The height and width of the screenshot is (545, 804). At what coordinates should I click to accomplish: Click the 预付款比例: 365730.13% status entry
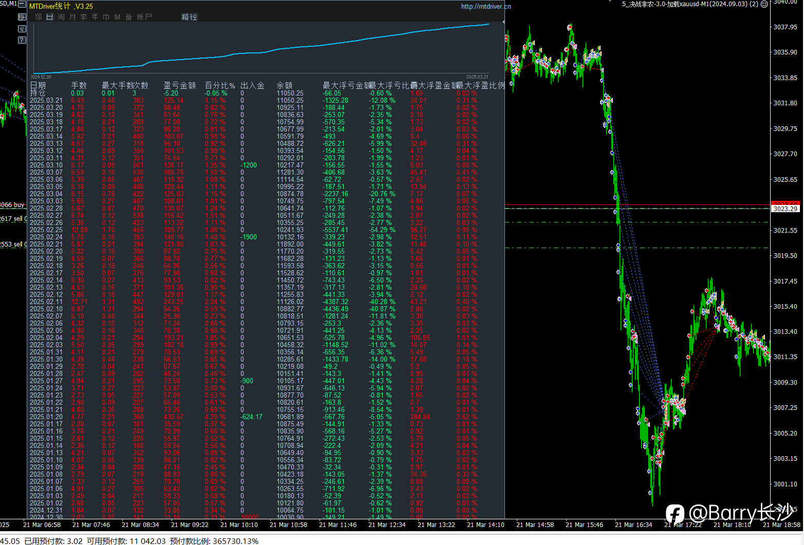click(214, 541)
